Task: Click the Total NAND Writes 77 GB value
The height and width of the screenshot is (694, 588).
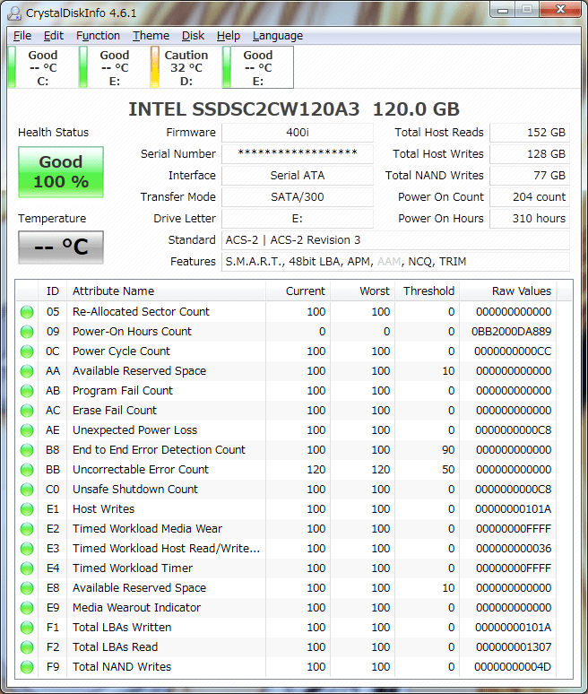Action: tap(529, 175)
